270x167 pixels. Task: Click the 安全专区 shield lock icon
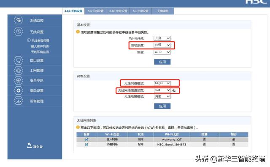click(x=18, y=80)
